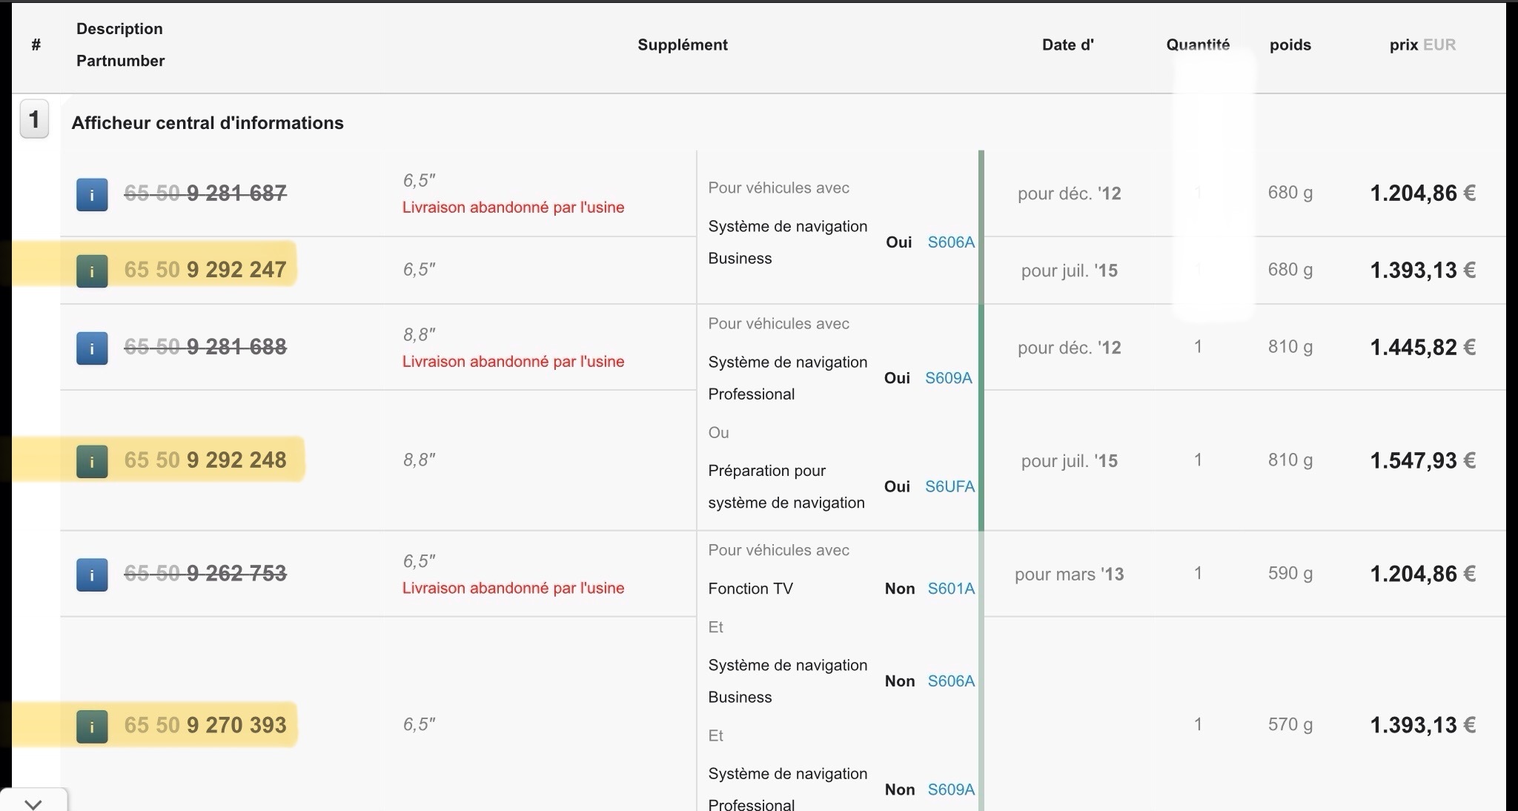Open discontinued part 65 50 9 281 687
Image resolution: width=1518 pixels, height=811 pixels.
tap(205, 193)
